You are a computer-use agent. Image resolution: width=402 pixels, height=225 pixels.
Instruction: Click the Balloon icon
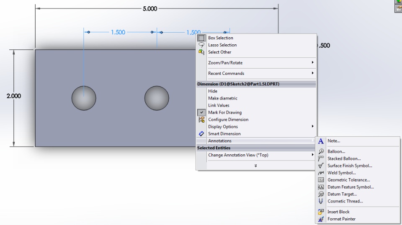(x=321, y=151)
